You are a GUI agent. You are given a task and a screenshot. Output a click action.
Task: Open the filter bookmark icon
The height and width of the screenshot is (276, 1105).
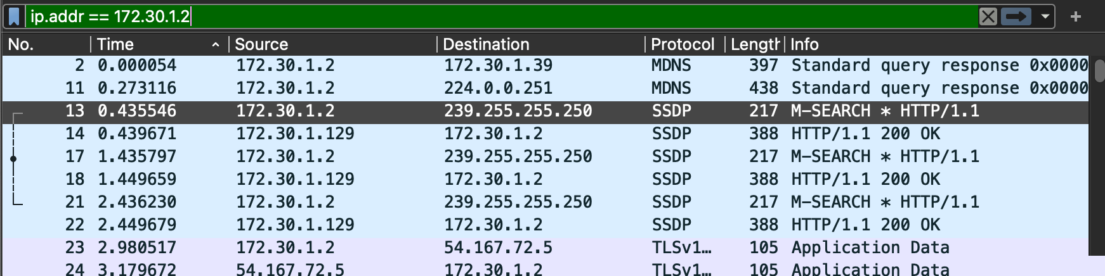click(x=14, y=16)
